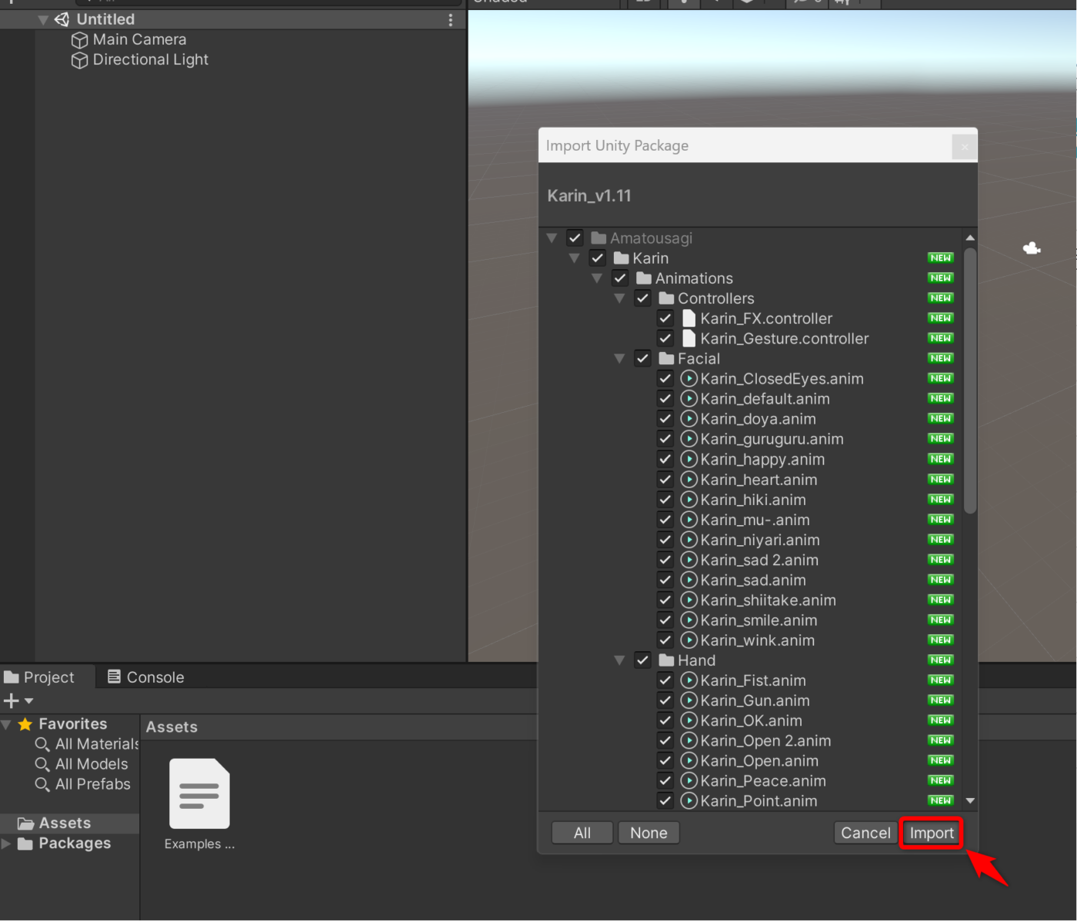Viewport: 1077px width, 921px height.
Task: Collapse the Hand folder
Action: pyautogui.click(x=619, y=660)
